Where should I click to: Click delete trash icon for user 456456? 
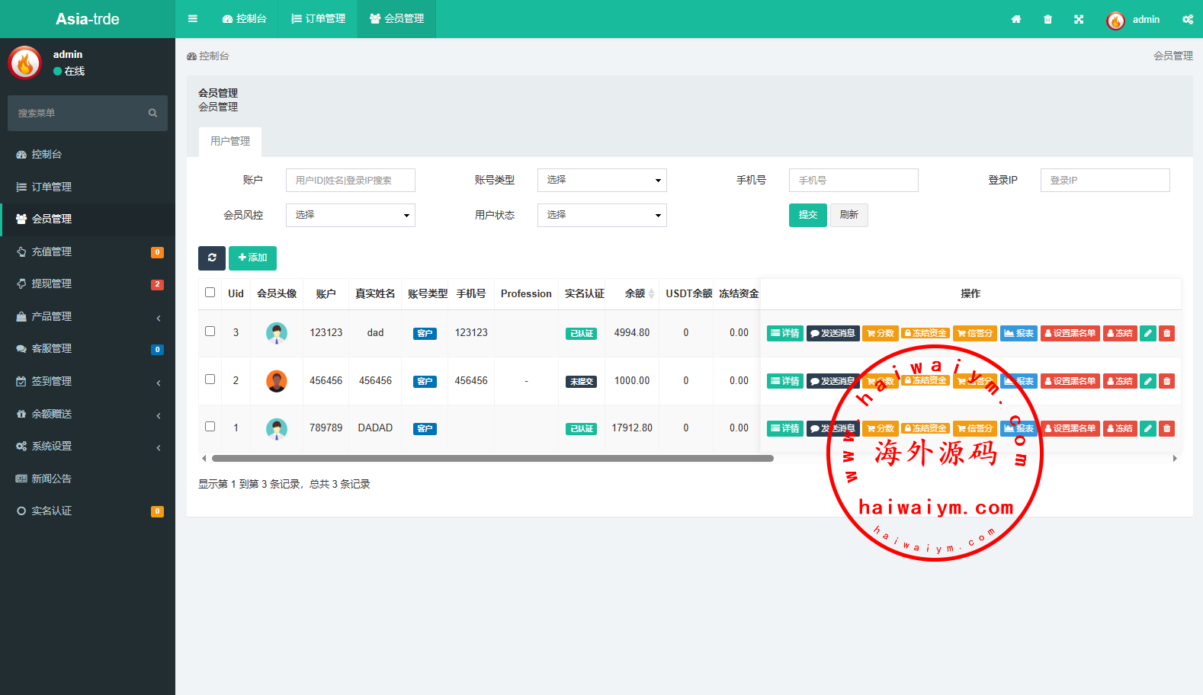click(1166, 381)
